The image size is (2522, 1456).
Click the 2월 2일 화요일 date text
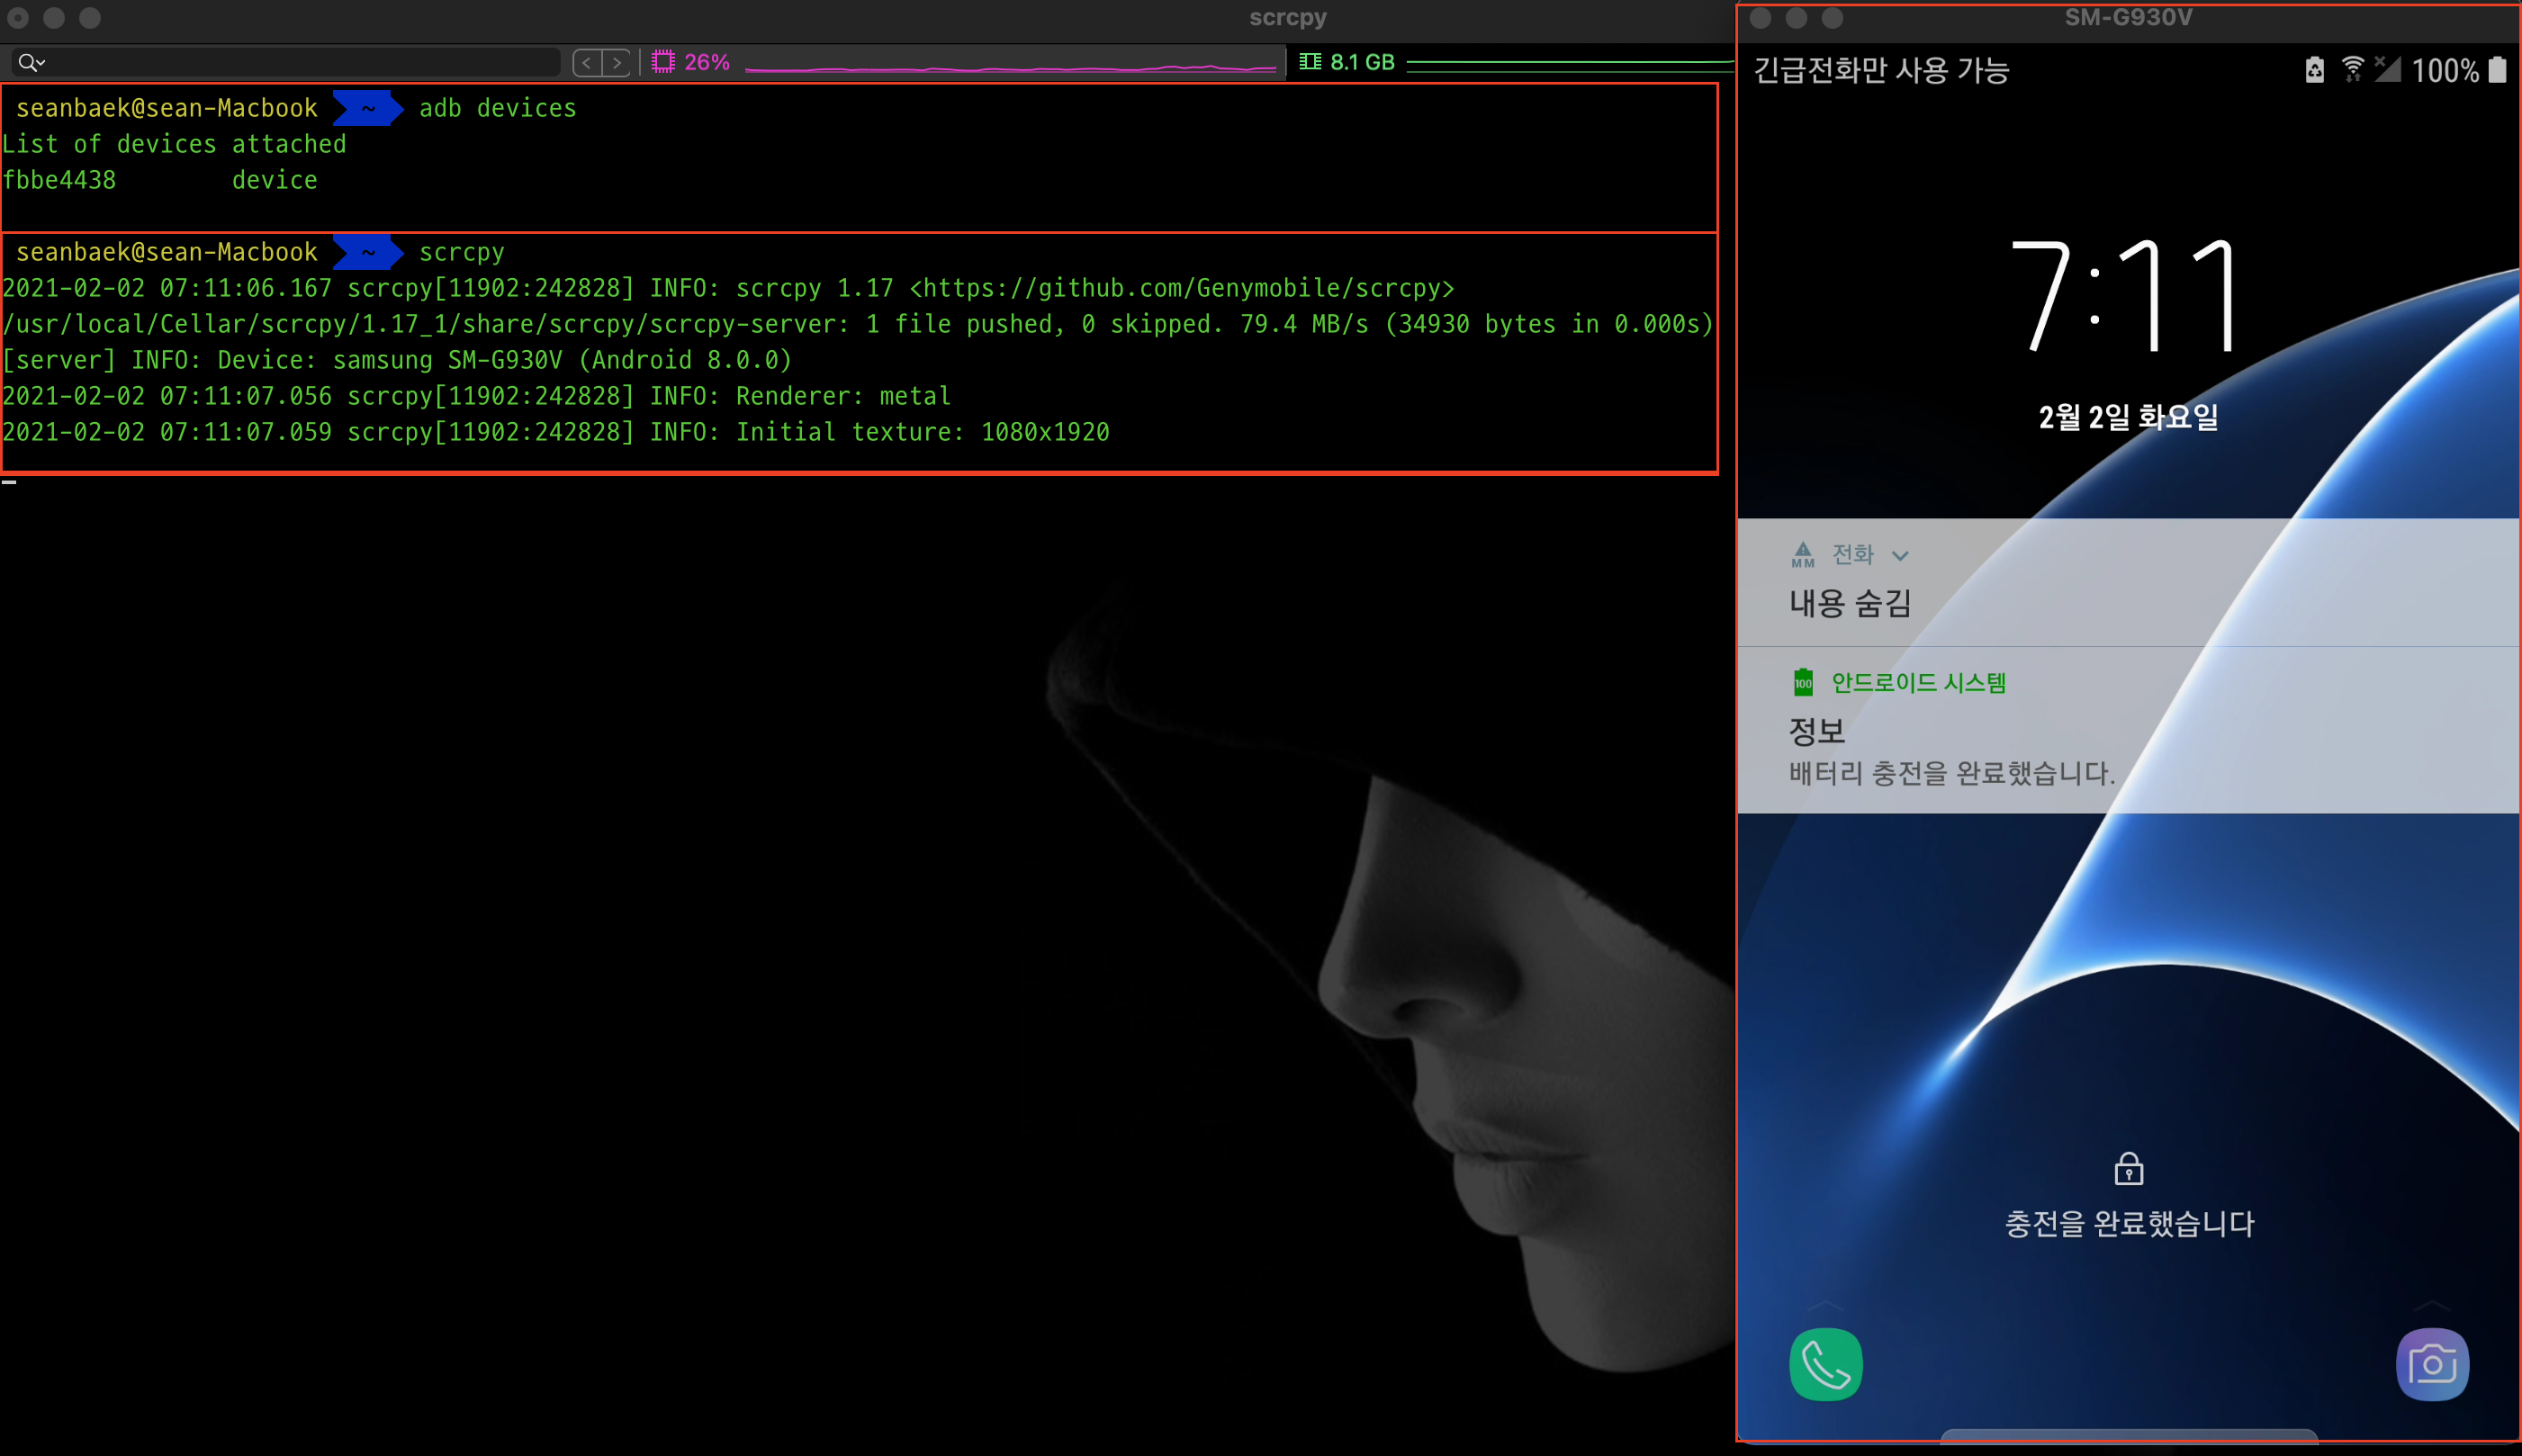tap(2128, 417)
